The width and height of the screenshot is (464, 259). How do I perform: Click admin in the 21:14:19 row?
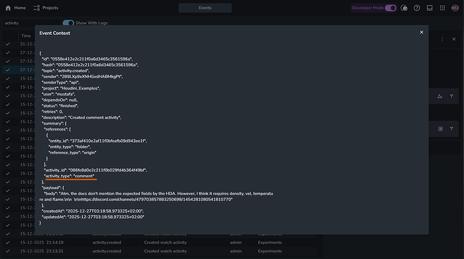tap(235, 242)
